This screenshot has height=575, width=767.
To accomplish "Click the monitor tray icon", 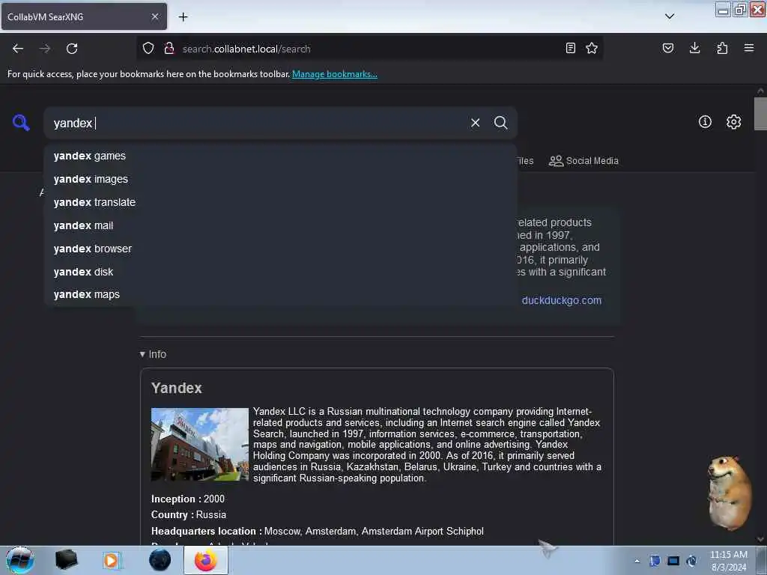I will point(673,561).
